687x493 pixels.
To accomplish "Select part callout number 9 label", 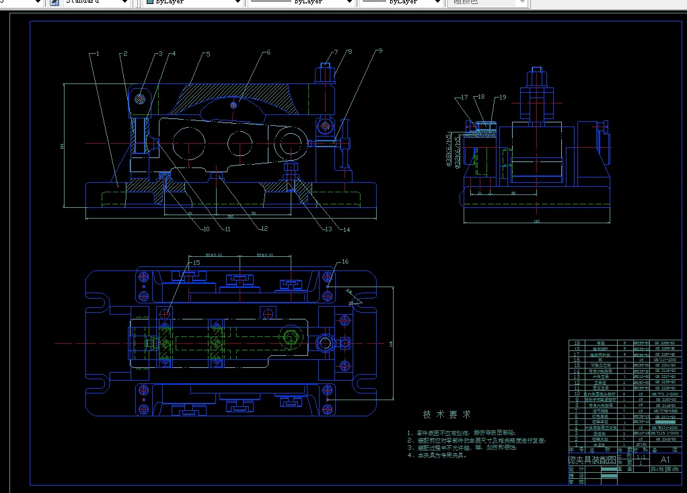I will point(380,51).
